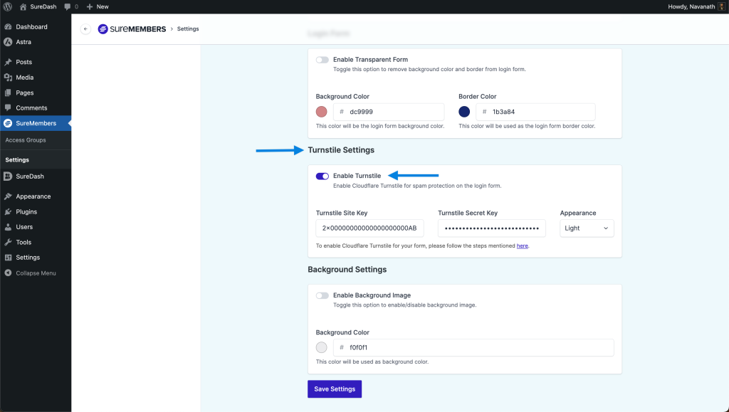Click the Users person icon

point(8,227)
